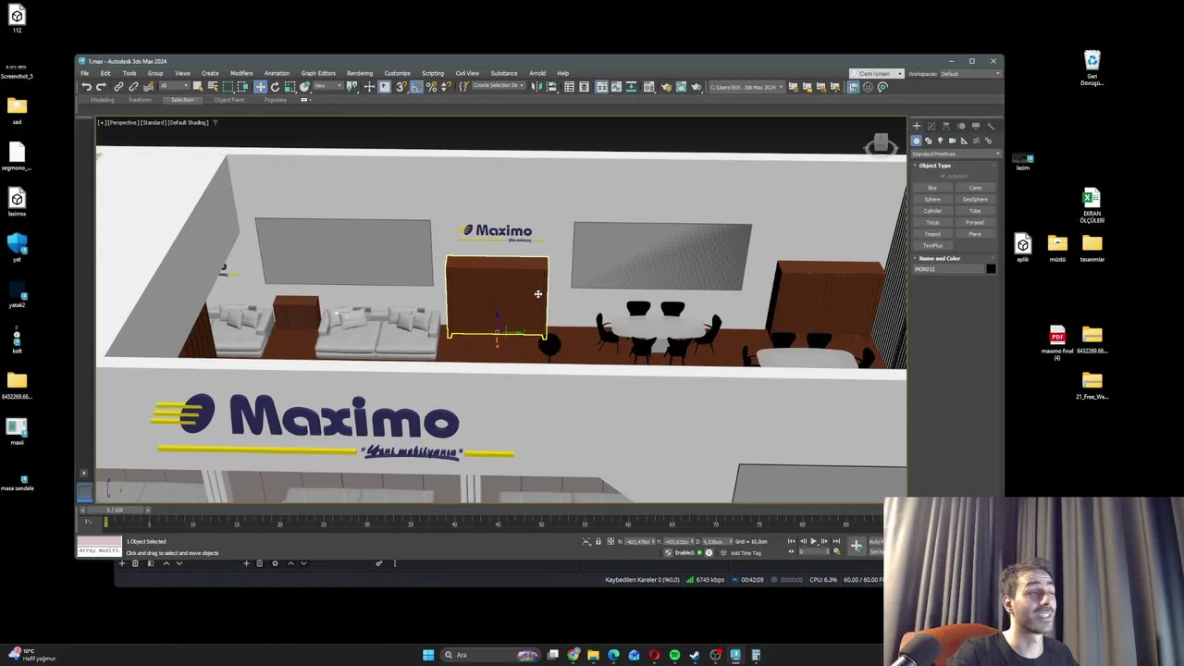Open the tasarımlar desktop folder
This screenshot has height=666, width=1184.
pyautogui.click(x=1092, y=249)
